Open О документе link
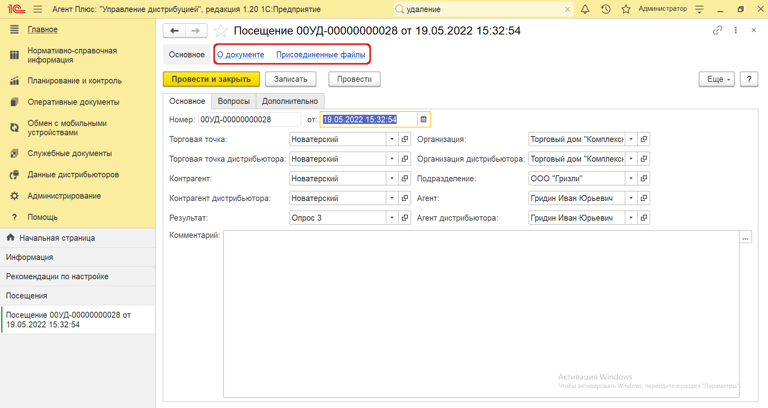This screenshot has height=408, width=768. click(x=241, y=55)
